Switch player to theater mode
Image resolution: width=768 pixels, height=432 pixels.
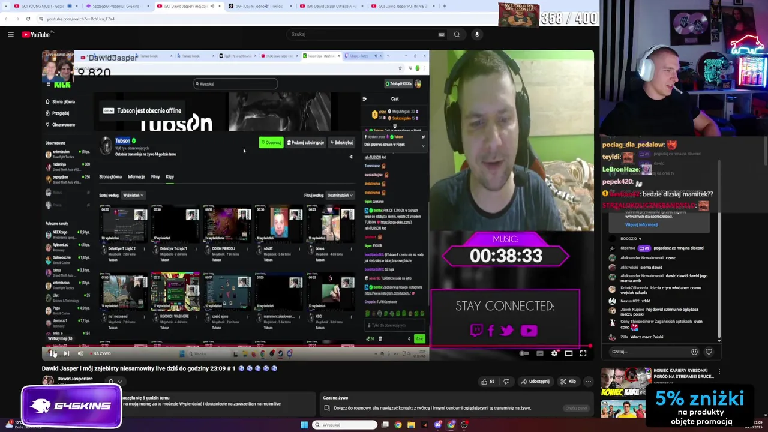pyautogui.click(x=569, y=353)
